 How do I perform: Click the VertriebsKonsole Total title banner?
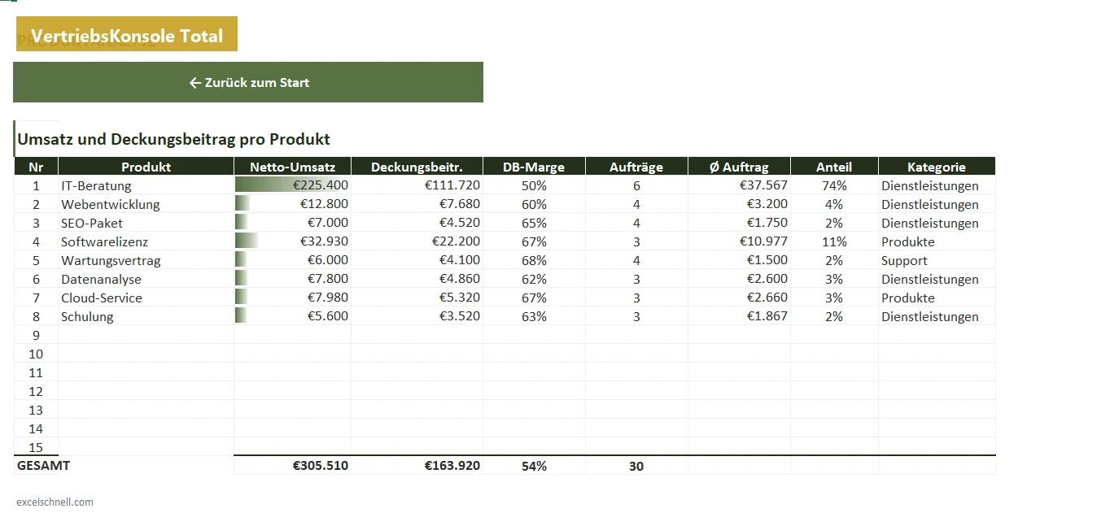click(x=127, y=34)
